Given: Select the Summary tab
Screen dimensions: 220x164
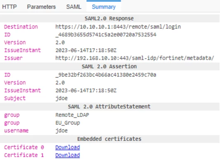Looking at the screenshot, I should coord(104,7).
